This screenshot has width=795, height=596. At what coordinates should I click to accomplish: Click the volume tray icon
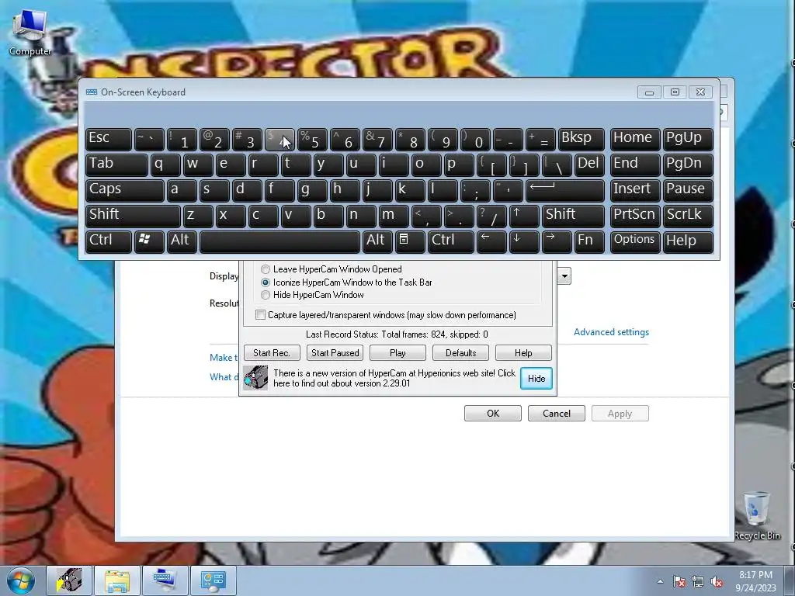pyautogui.click(x=717, y=581)
